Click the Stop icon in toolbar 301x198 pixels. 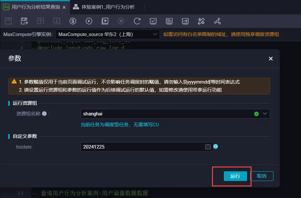point(121,21)
